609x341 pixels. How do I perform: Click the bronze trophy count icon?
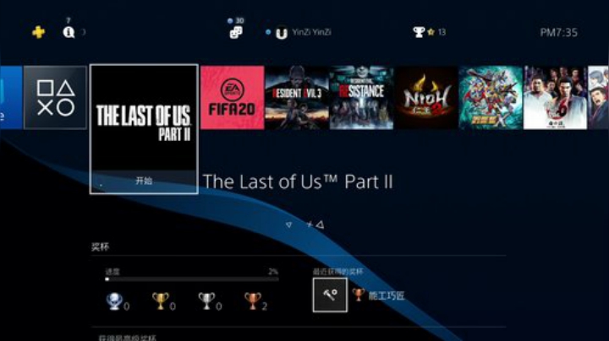pos(252,301)
